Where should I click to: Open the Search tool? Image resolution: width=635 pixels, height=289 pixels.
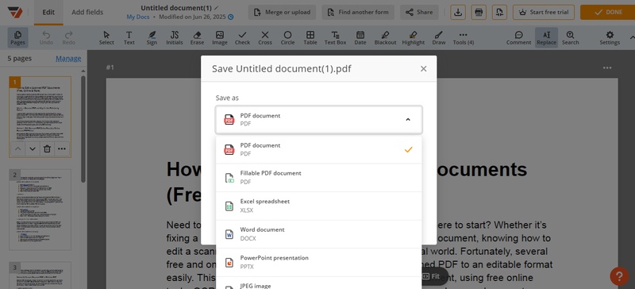(x=570, y=37)
